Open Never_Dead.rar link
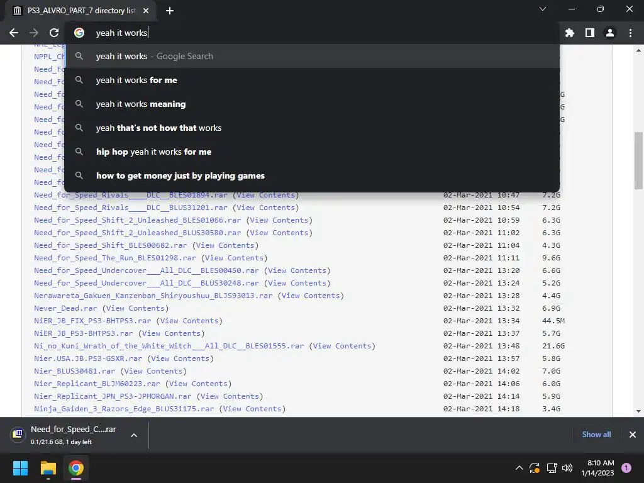Image resolution: width=644 pixels, height=483 pixels. coord(65,308)
